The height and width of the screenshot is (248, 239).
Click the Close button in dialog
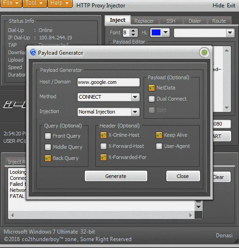183,176
